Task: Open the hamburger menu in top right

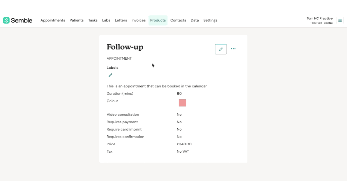Action: pyautogui.click(x=340, y=21)
